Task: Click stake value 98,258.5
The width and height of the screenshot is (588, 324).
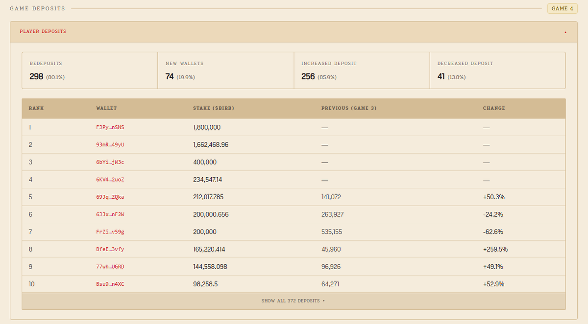Action: [205, 284]
